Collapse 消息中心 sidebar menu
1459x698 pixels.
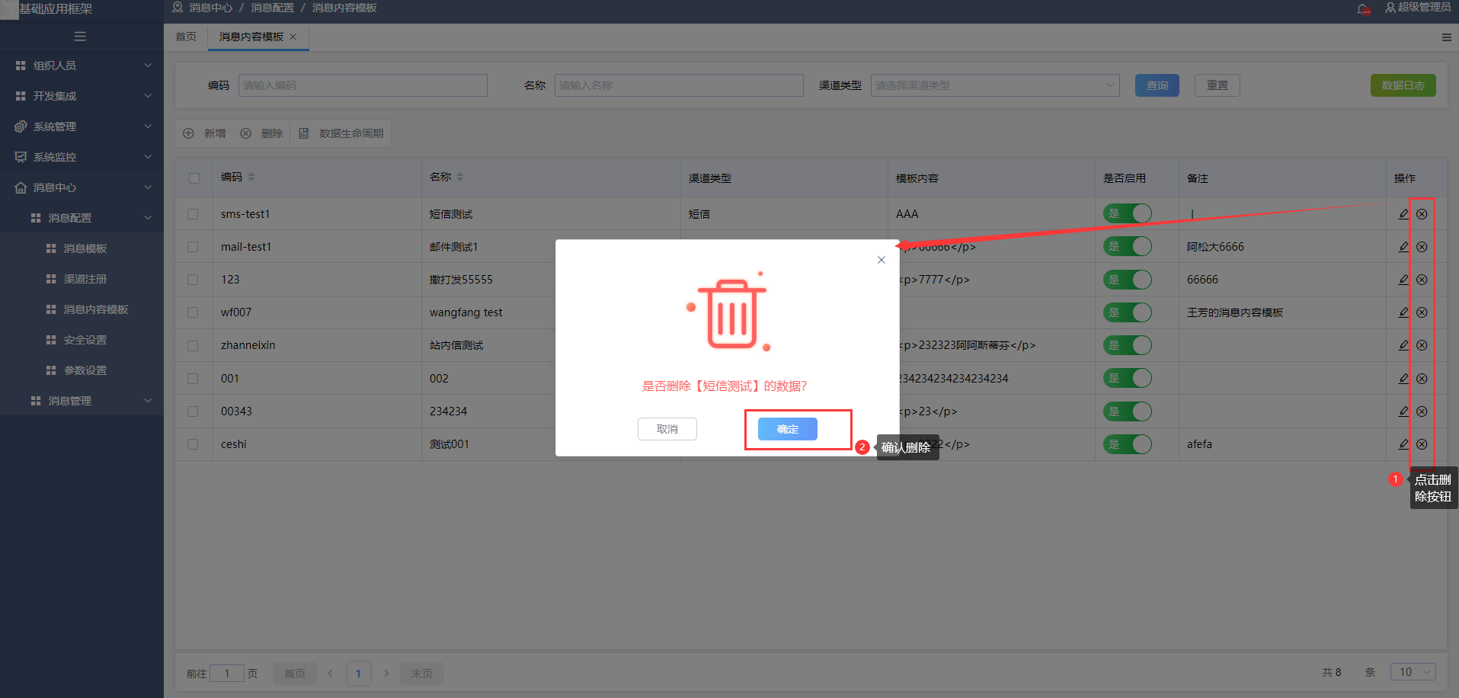click(82, 187)
